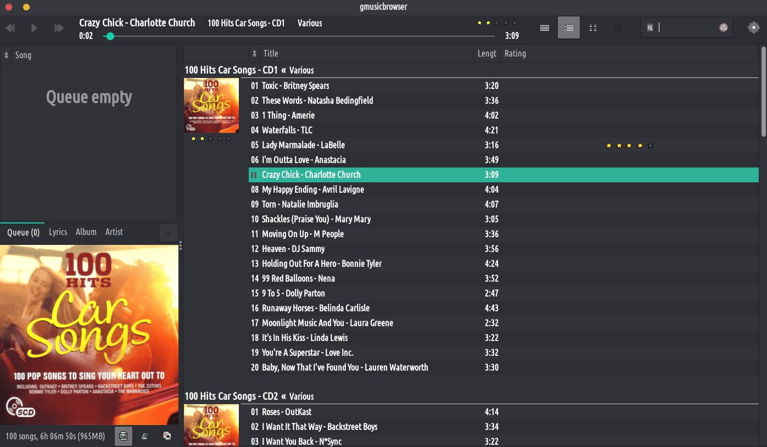Viewport: 767px width, 447px height.
Task: Select These Words - Natasha Bedingfield
Action: coord(503,100)
